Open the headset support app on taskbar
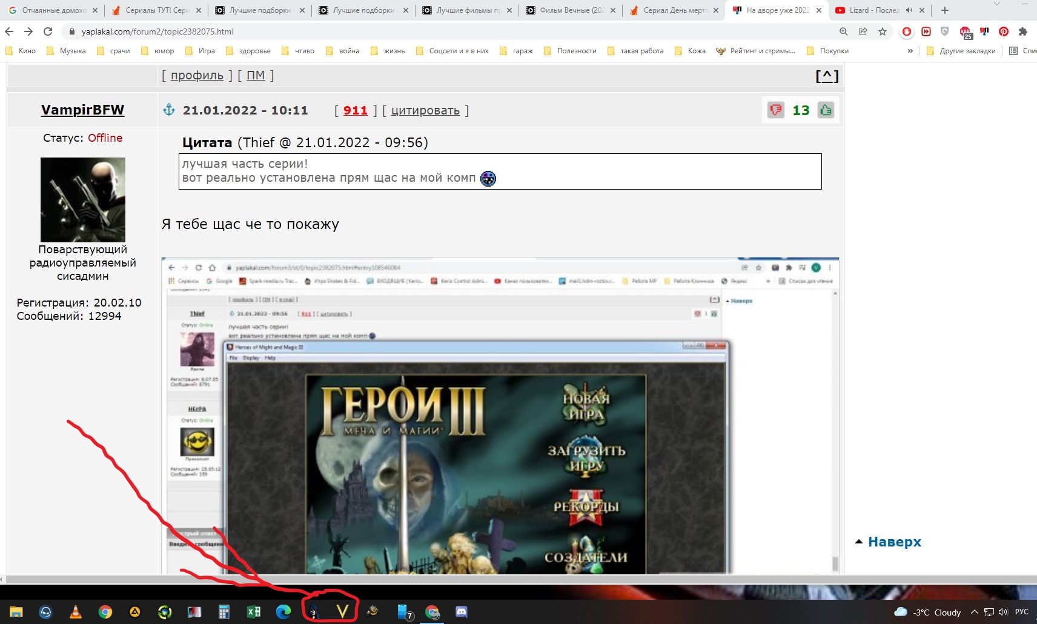 click(45, 612)
